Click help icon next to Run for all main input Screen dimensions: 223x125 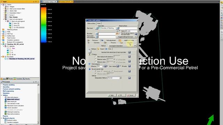click(136, 34)
